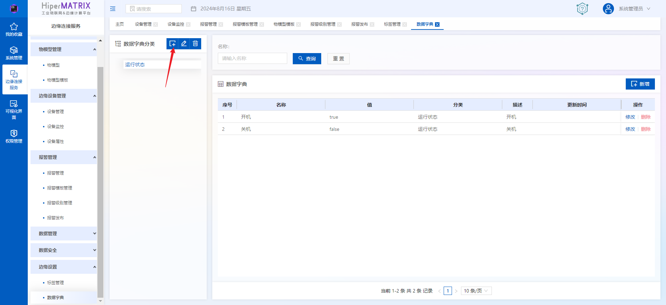Click the previous page arrow
The width and height of the screenshot is (666, 305).
439,291
